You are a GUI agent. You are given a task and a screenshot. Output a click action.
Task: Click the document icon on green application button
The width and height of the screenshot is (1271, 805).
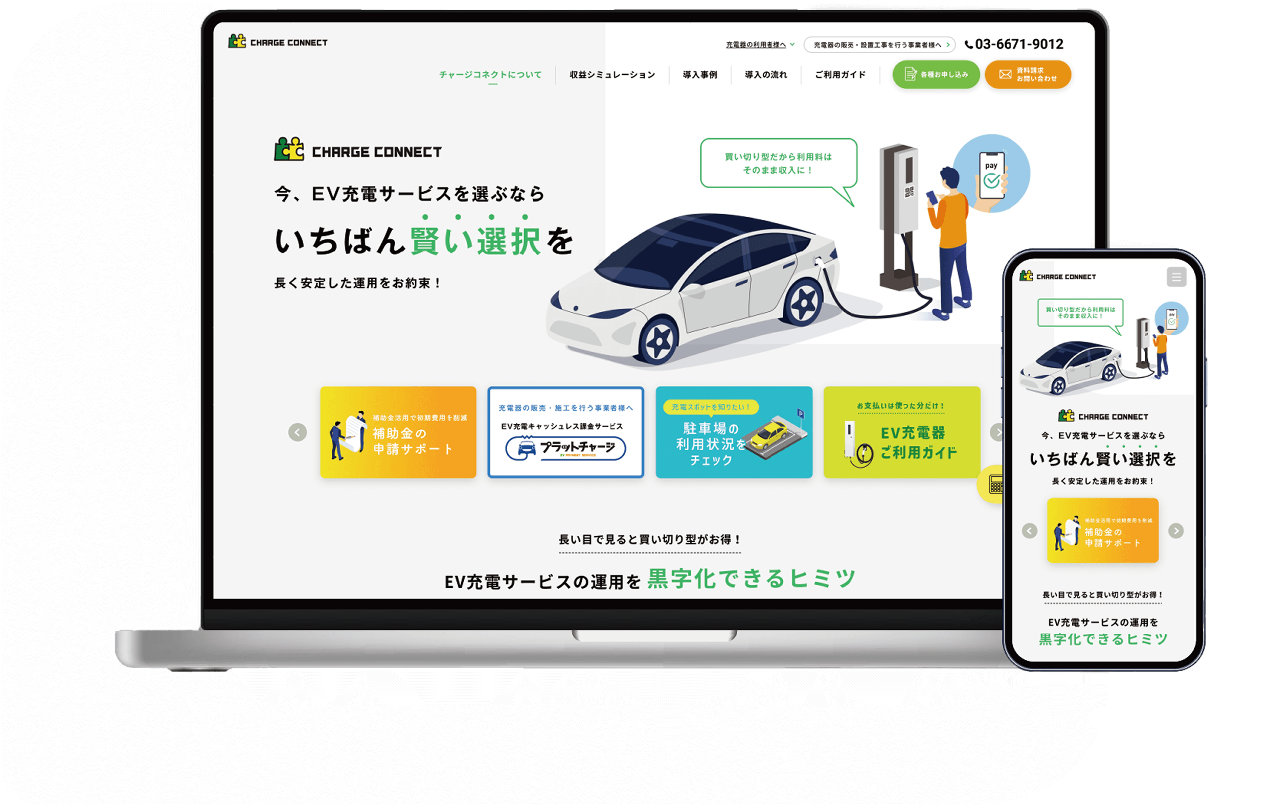(x=911, y=75)
